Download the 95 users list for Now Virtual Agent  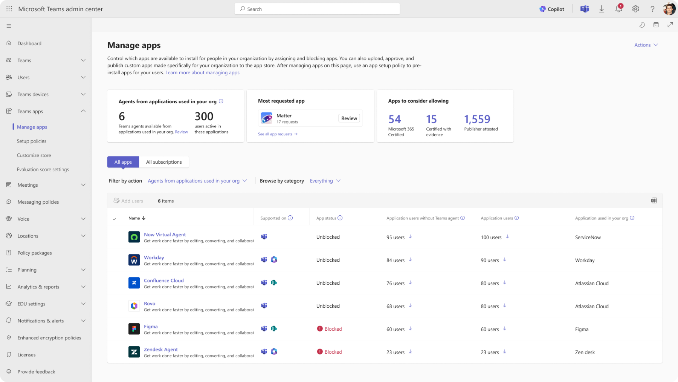point(410,237)
